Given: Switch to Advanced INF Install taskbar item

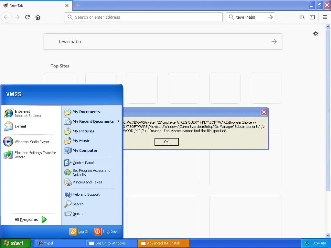Looking at the screenshot, I should coord(163,243).
